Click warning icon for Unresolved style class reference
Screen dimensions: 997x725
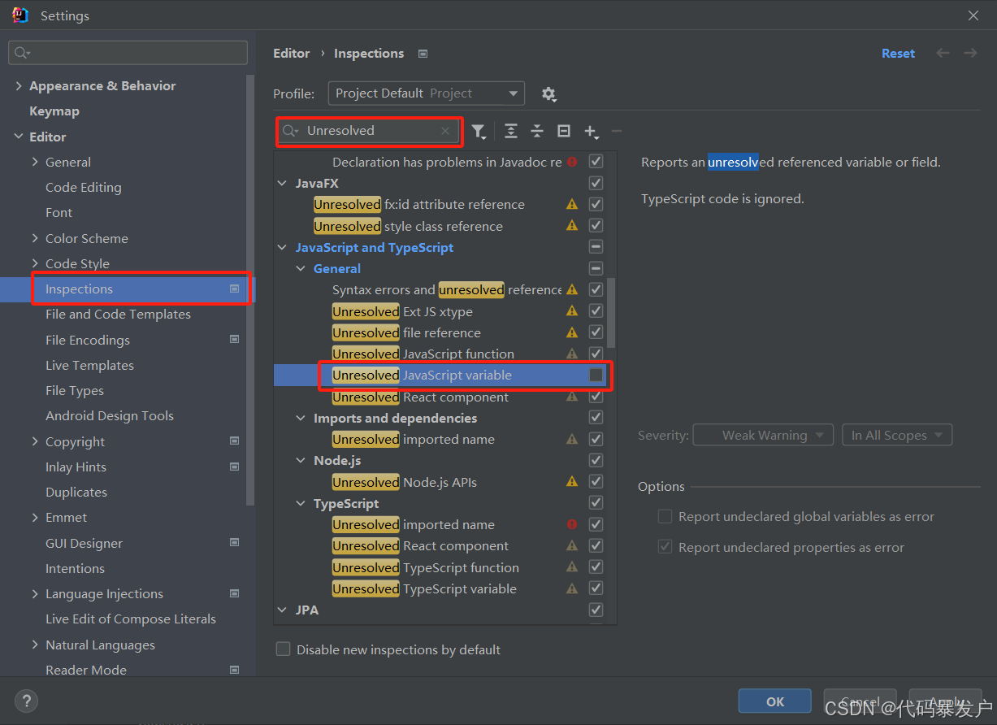(572, 226)
